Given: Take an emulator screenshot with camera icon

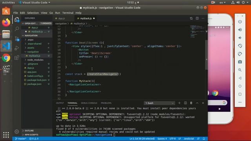Looking at the screenshot, I should [x=240, y=62].
